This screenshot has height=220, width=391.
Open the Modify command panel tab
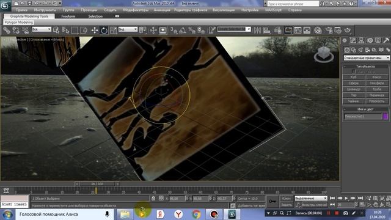353,40
